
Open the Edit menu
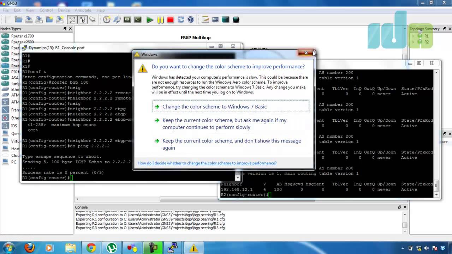pyautogui.click(x=17, y=10)
